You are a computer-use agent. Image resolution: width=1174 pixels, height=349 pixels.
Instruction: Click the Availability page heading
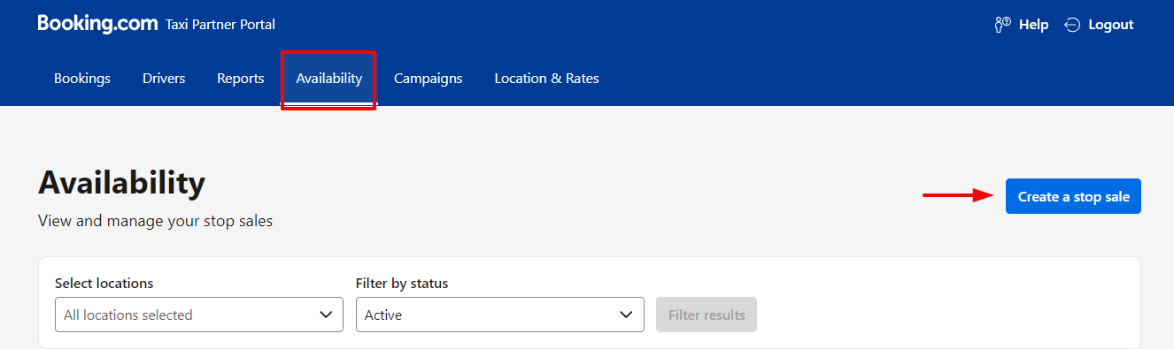122,183
